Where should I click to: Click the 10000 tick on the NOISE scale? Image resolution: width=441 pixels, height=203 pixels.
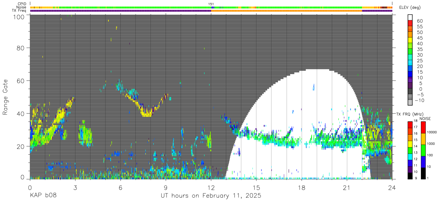coord(431,132)
